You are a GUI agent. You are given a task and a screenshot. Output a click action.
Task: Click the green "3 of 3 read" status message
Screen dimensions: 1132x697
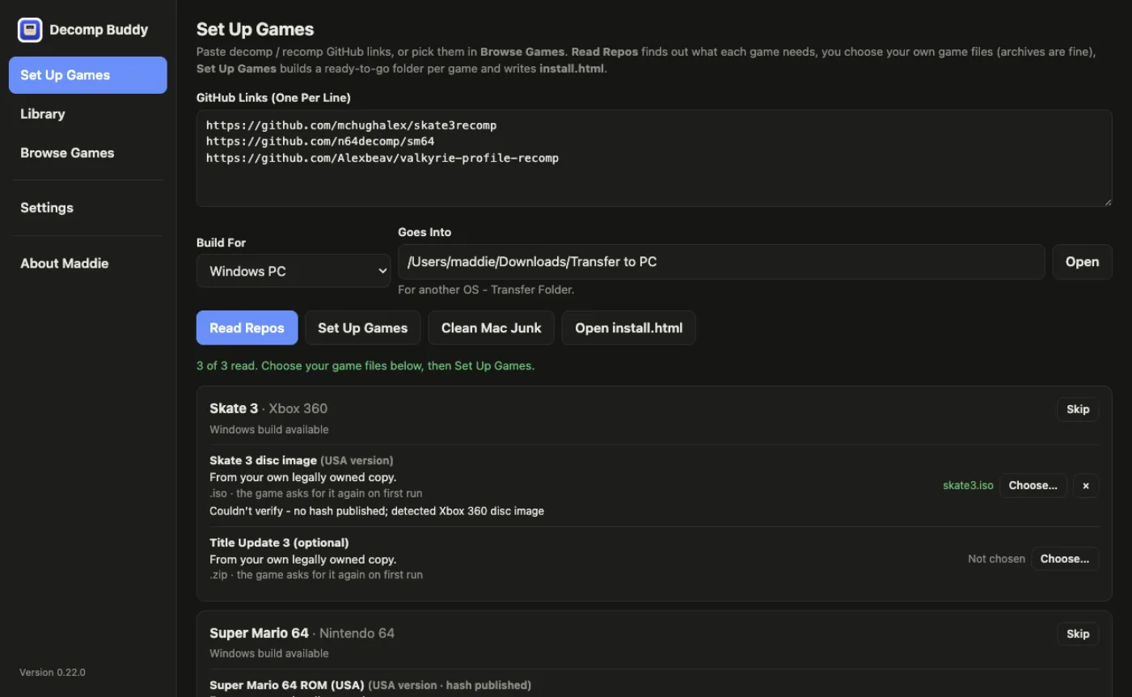coord(365,365)
